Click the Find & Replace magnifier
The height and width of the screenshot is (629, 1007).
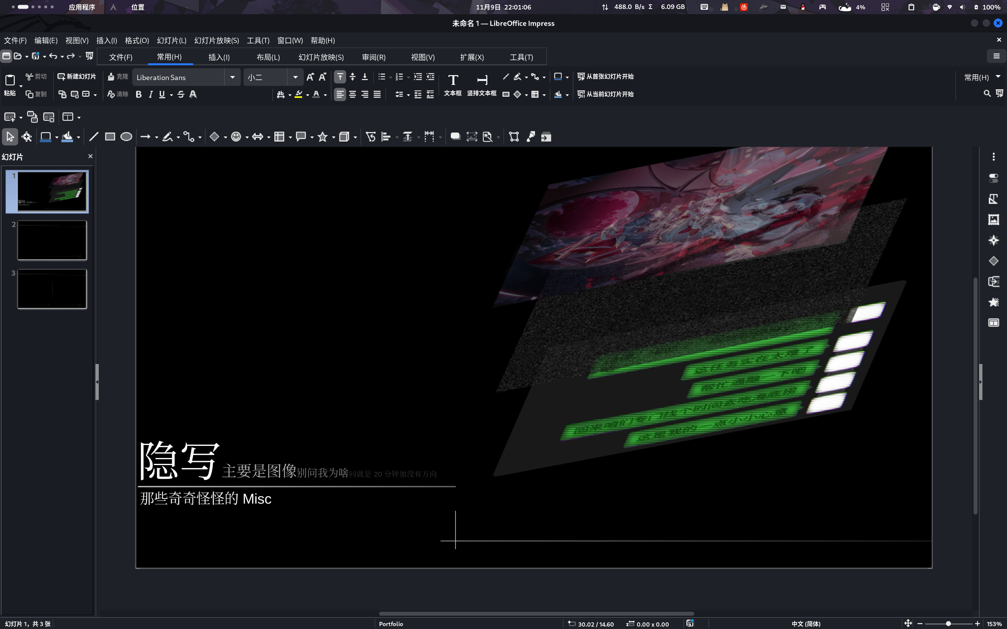pyautogui.click(x=987, y=94)
